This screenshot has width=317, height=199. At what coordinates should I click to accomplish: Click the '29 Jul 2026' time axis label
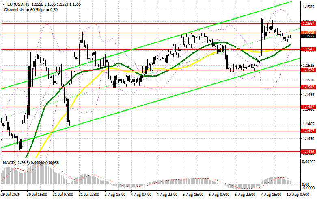coord(11,195)
